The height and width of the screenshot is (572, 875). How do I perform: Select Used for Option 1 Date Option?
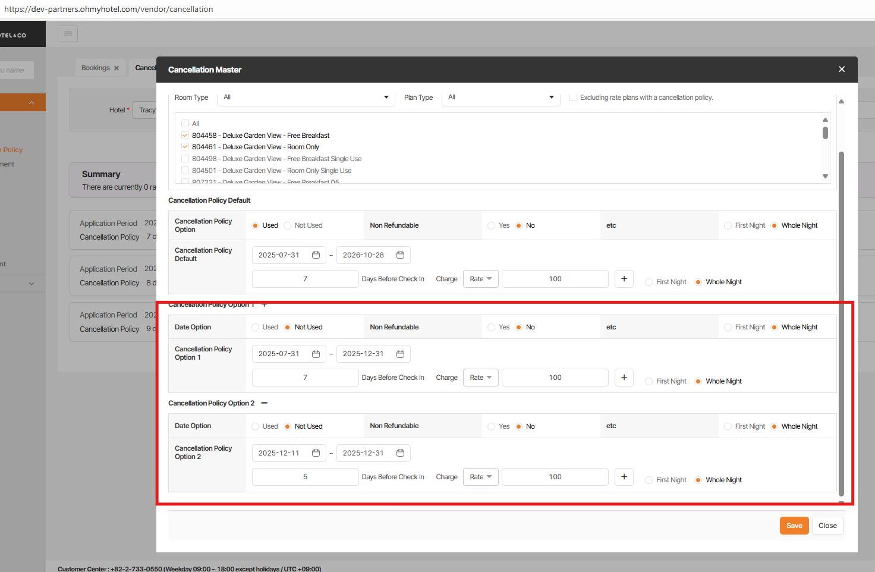point(256,327)
